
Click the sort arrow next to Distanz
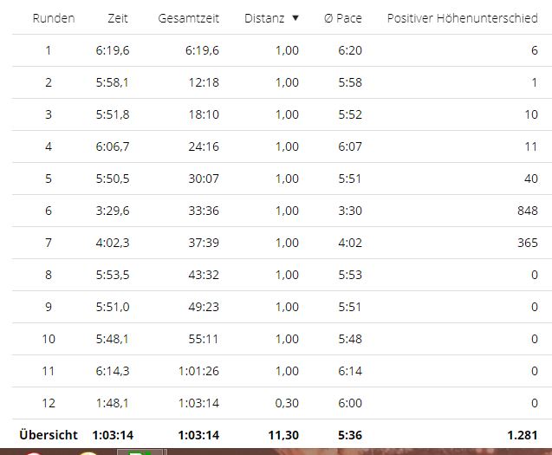point(295,18)
